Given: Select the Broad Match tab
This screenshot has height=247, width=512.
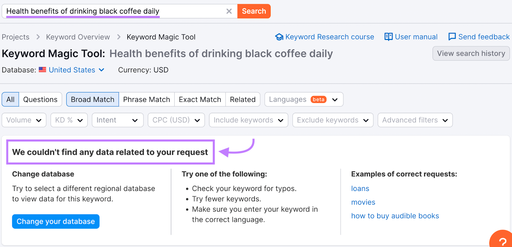Looking at the screenshot, I should pyautogui.click(x=92, y=100).
